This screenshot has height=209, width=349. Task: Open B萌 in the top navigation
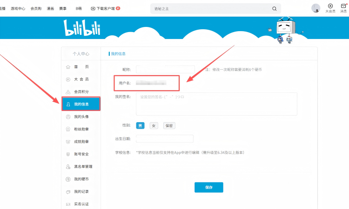79,8
